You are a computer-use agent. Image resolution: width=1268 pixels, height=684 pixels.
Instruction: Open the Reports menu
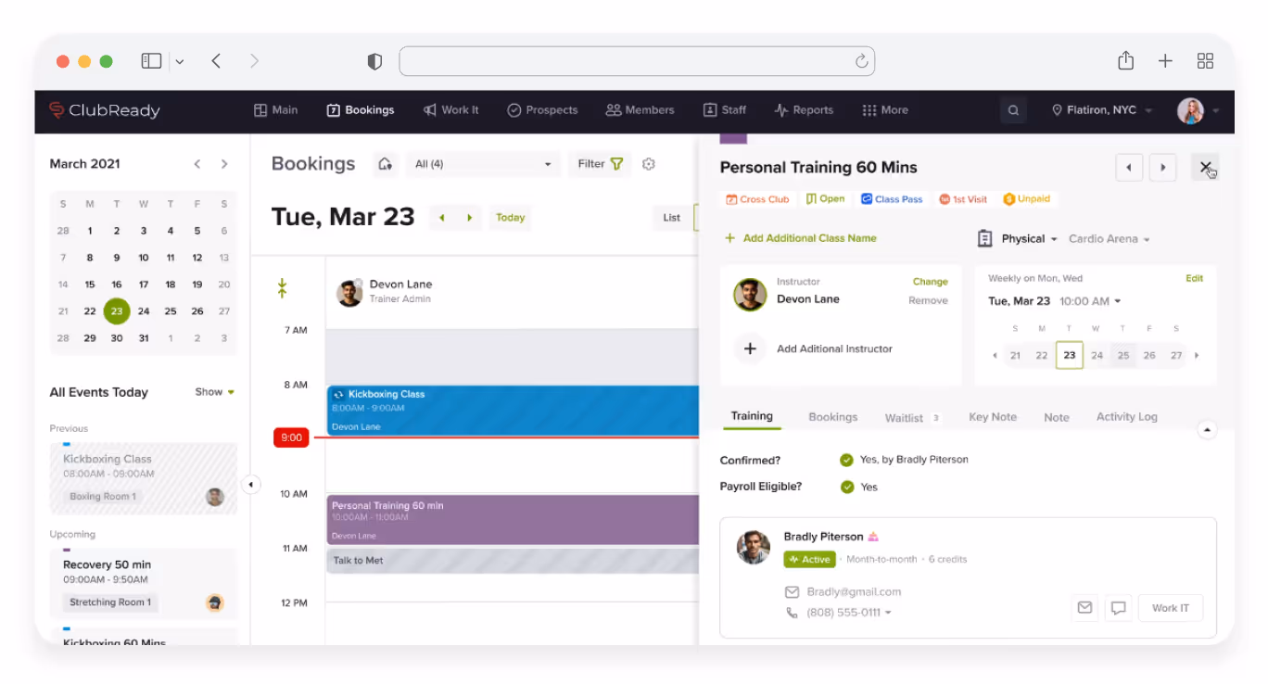804,110
